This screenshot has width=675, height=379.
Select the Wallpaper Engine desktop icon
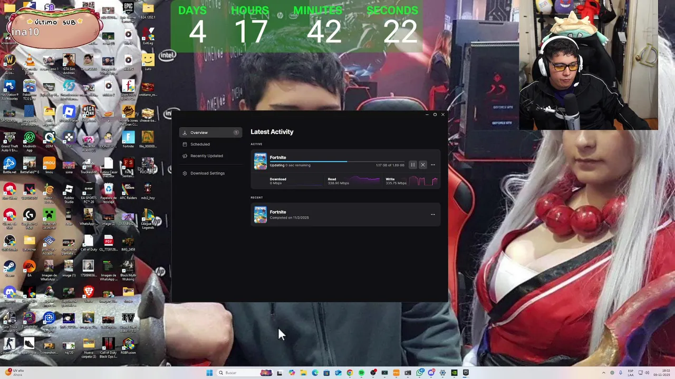(x=50, y=321)
